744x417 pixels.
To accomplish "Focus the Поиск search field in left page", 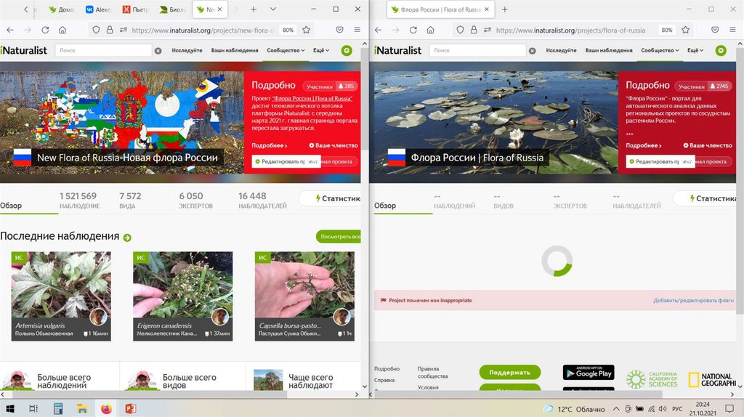I will tap(103, 50).
